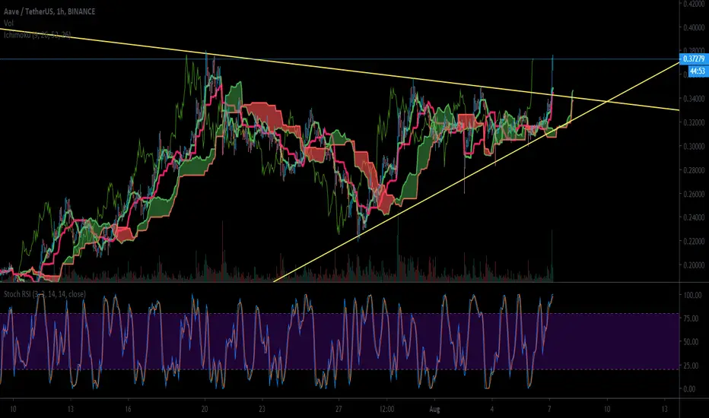The width and height of the screenshot is (709, 418).
Task: Select the Vol indicator label
Action: tap(8, 23)
